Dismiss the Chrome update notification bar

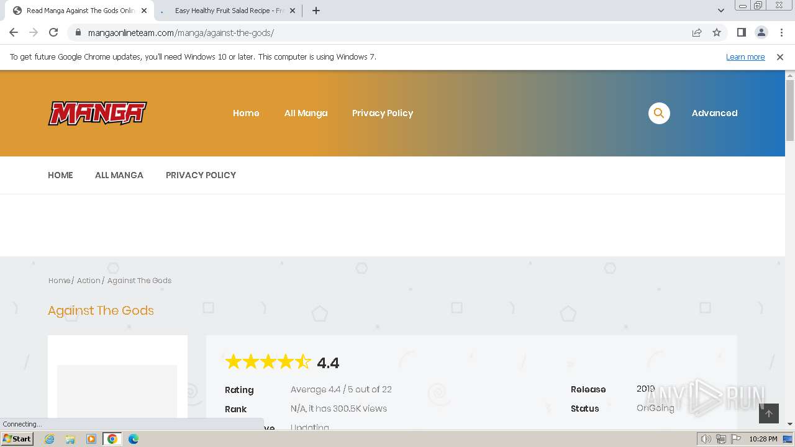click(x=780, y=56)
